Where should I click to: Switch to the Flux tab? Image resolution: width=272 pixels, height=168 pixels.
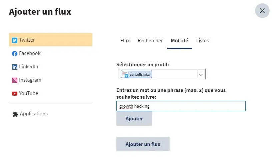click(125, 41)
